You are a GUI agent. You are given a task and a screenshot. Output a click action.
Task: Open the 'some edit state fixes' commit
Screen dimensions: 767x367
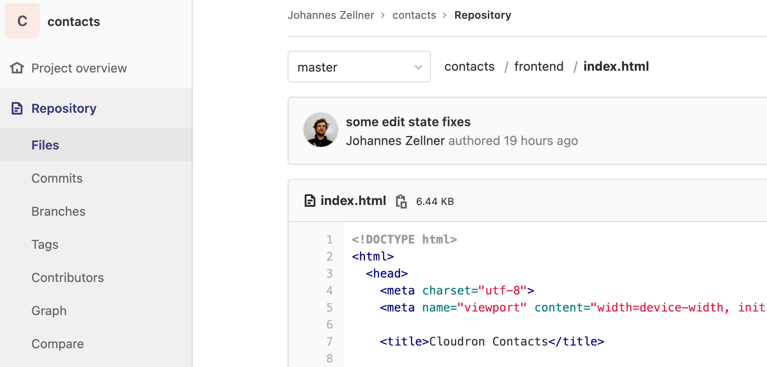(408, 122)
